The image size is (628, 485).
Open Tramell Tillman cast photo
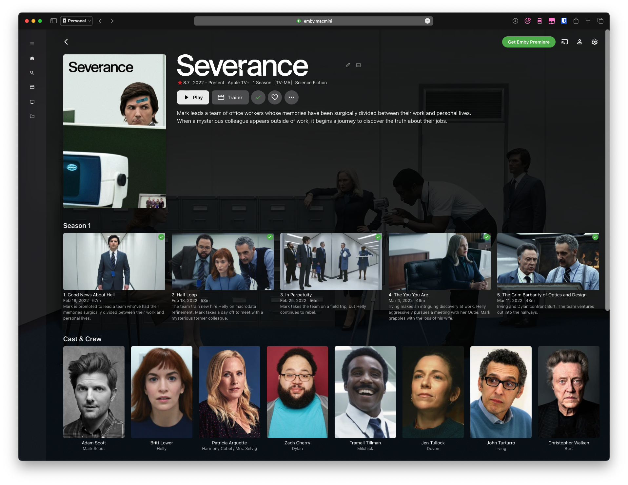pyautogui.click(x=365, y=392)
